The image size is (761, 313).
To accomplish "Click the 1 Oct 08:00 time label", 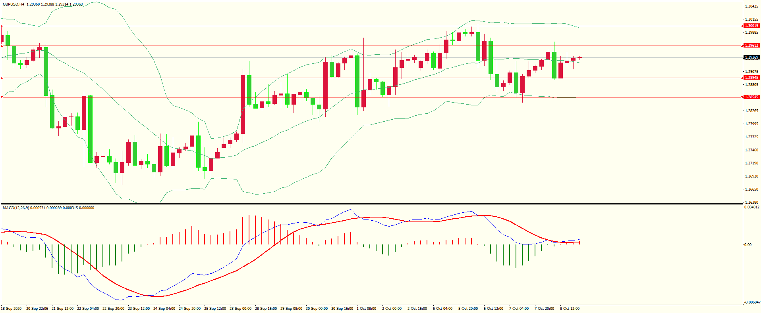I will coord(367,309).
